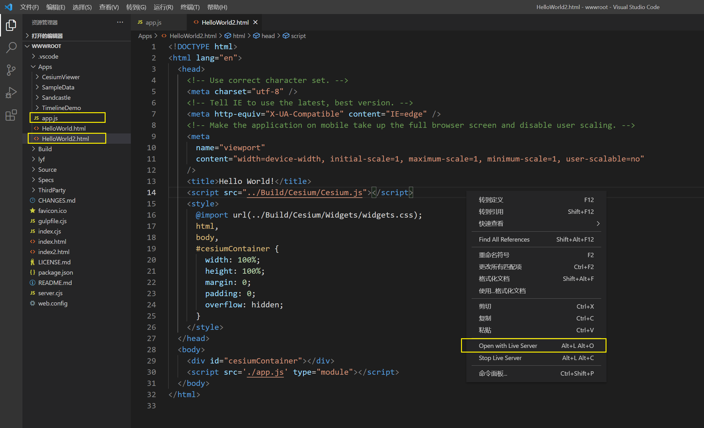The height and width of the screenshot is (428, 704).
Task: Click line number 30 in gutter
Action: pyautogui.click(x=151, y=372)
